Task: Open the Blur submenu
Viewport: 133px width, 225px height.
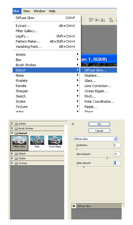Action: (47, 60)
